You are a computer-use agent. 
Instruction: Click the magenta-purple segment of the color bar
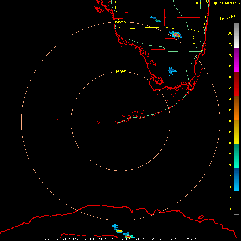pos(236,60)
